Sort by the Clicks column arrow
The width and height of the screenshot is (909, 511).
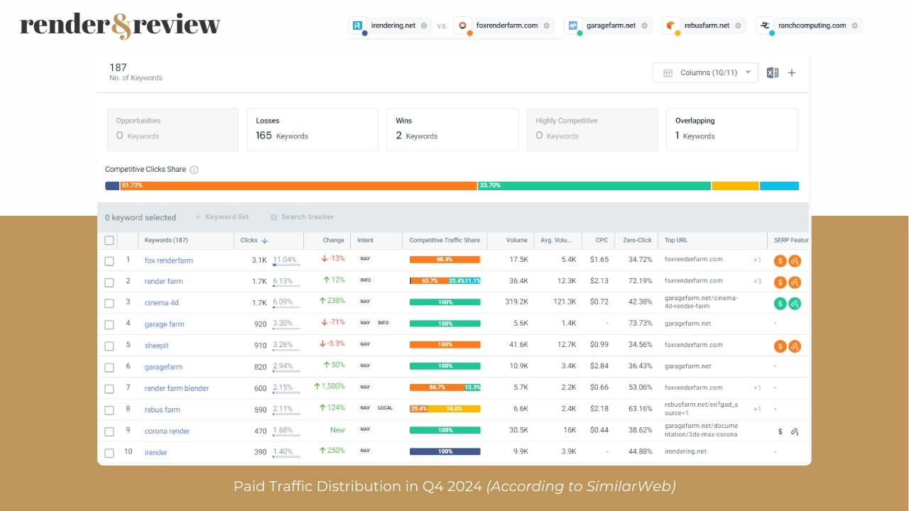pyautogui.click(x=265, y=241)
